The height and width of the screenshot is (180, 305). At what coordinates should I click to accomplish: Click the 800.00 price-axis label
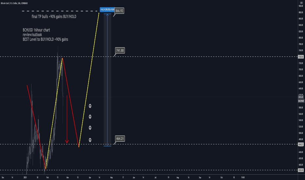pos(301,38)
